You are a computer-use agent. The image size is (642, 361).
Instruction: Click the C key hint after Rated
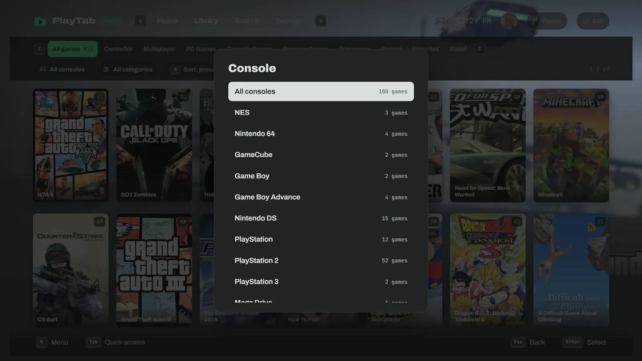(x=479, y=49)
